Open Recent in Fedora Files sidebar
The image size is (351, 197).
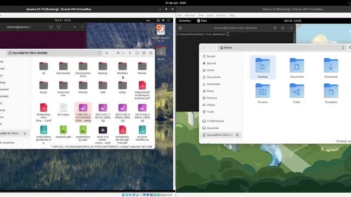220,56
